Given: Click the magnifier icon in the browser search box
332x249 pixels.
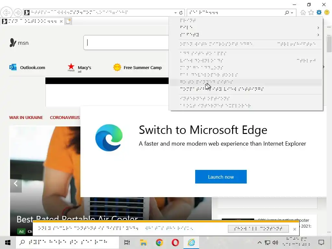Looking at the screenshot, I should point(287,13).
